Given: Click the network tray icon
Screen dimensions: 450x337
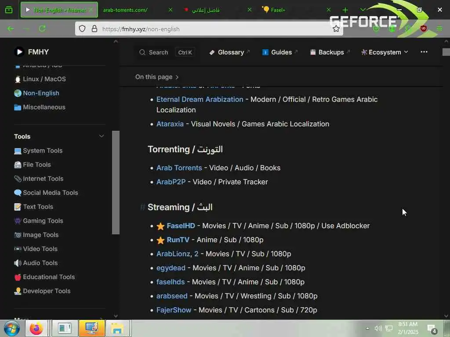Looking at the screenshot, I should point(389,328).
